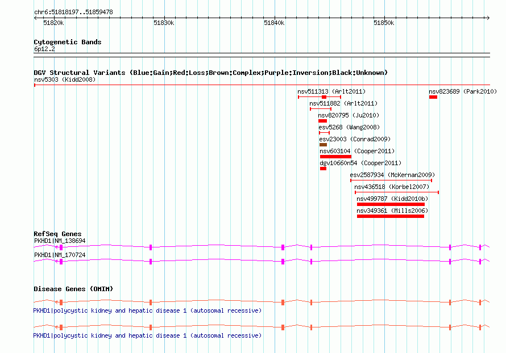Click nsv603104 (Cooper2011) variant label
Screen dimensions: 506x353
pos(357,151)
